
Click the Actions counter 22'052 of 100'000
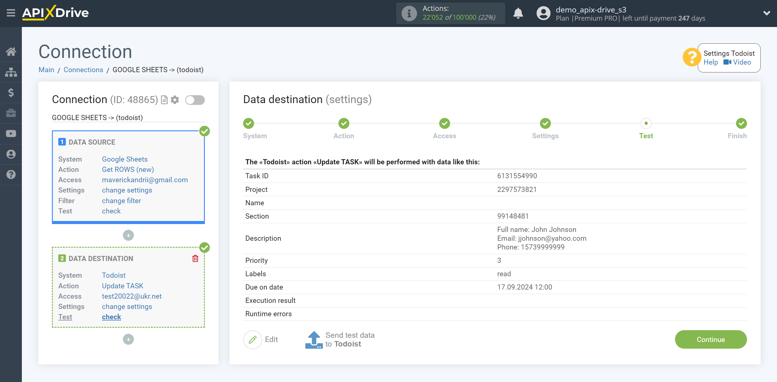459,17
